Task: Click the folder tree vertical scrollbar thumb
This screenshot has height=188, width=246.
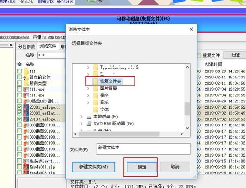Action: 187,109
